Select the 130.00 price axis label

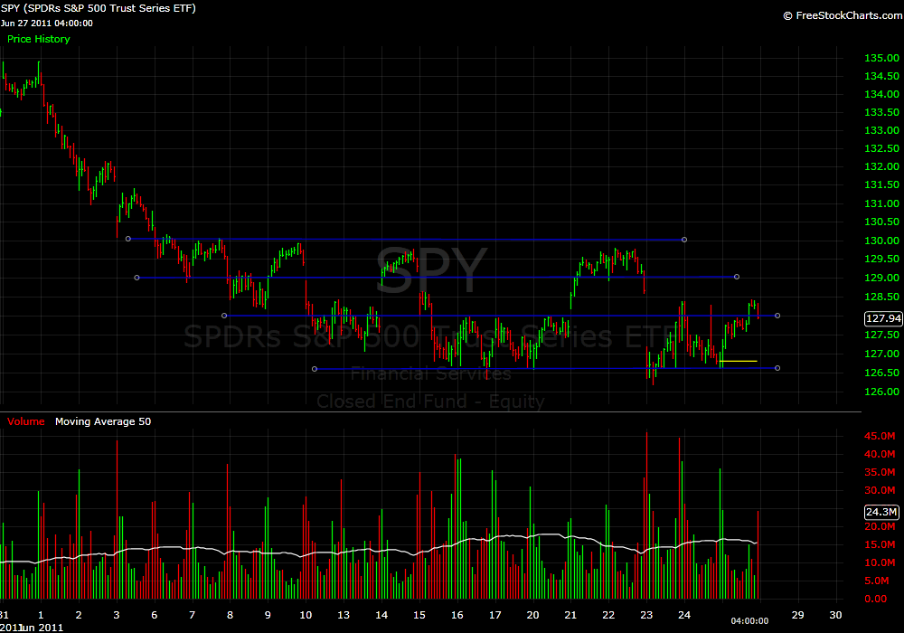pos(881,241)
